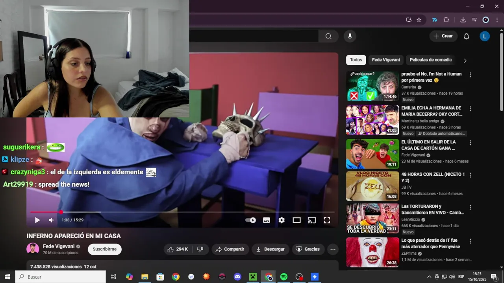
Task: Switch to theater mode
Action: tap(296, 220)
